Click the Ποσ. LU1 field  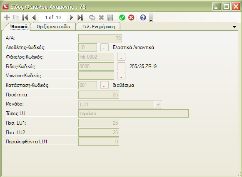(x=99, y=123)
